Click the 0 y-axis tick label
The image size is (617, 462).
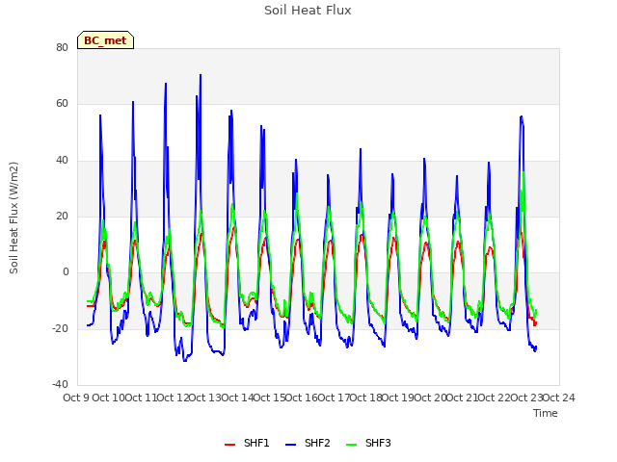coord(66,271)
